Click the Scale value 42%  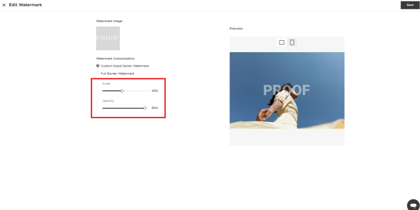pos(155,91)
